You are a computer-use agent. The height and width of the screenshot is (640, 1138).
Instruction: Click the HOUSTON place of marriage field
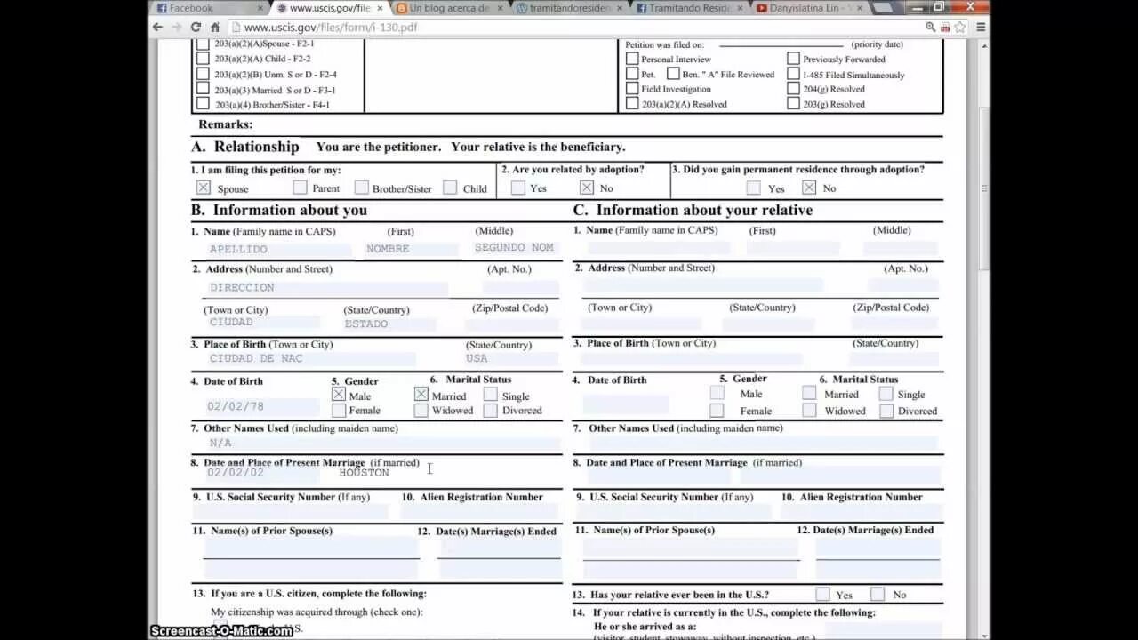point(449,473)
